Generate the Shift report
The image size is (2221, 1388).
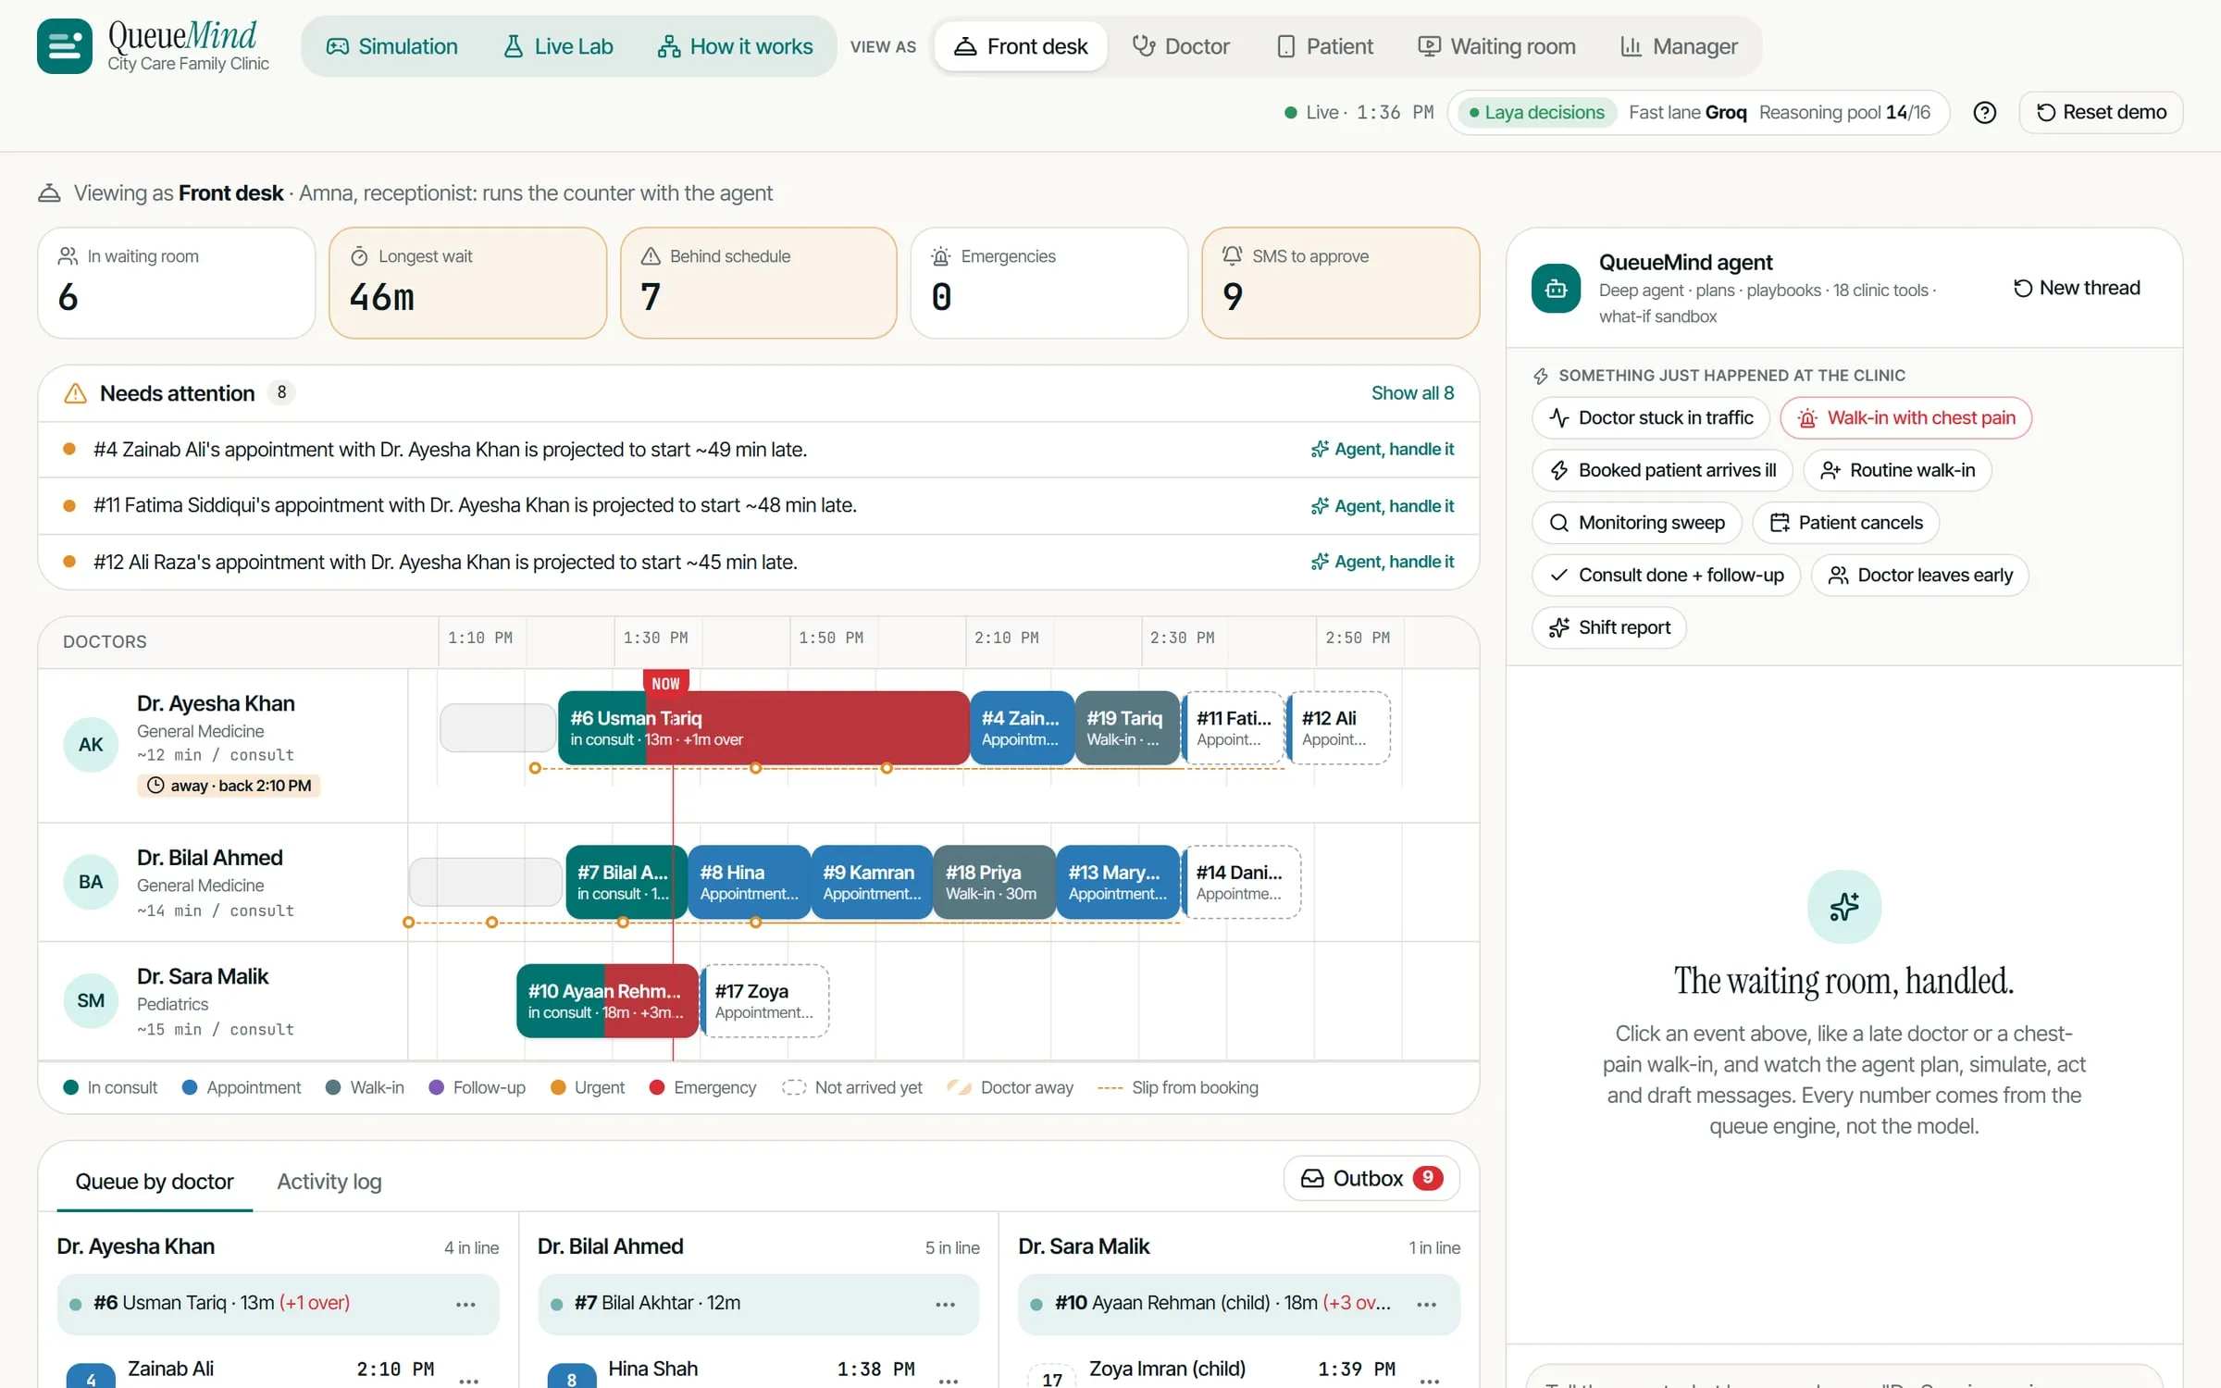[x=1609, y=627]
